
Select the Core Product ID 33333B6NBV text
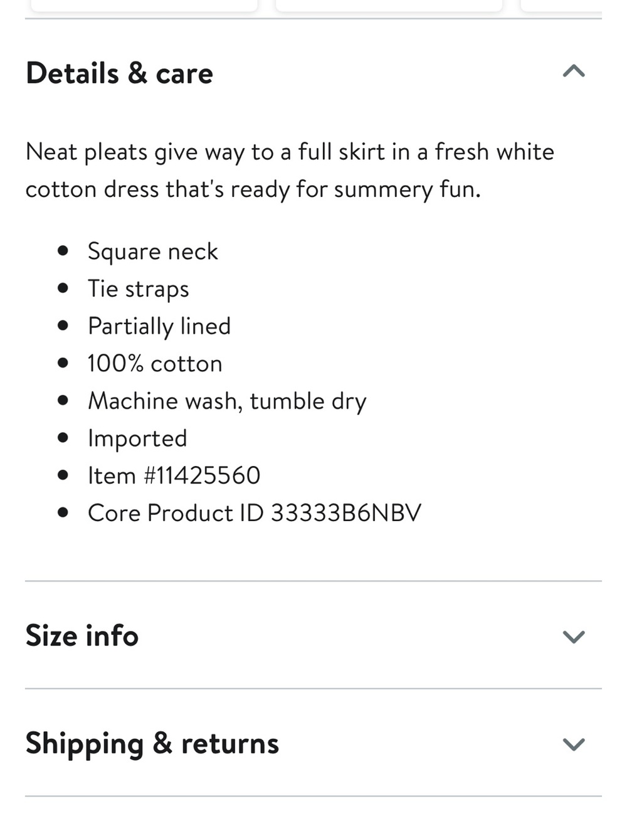tap(255, 513)
